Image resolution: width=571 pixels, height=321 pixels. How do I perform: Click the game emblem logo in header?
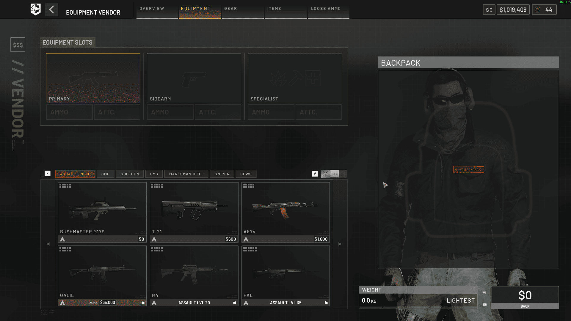[36, 10]
